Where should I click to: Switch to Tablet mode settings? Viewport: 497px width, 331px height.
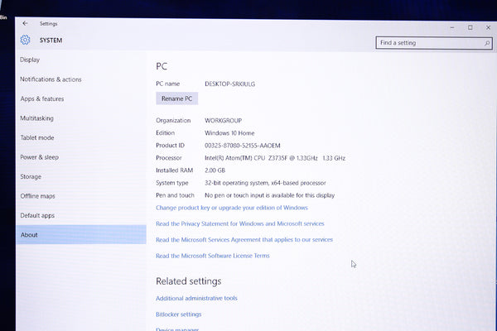coord(36,137)
